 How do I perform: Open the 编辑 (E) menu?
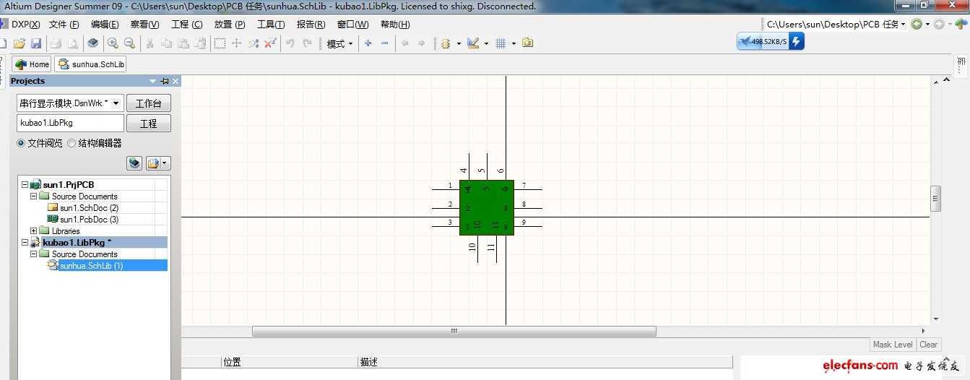(x=105, y=25)
